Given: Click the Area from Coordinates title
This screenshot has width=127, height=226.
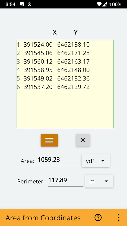Looking at the screenshot, I should pyautogui.click(x=43, y=218).
